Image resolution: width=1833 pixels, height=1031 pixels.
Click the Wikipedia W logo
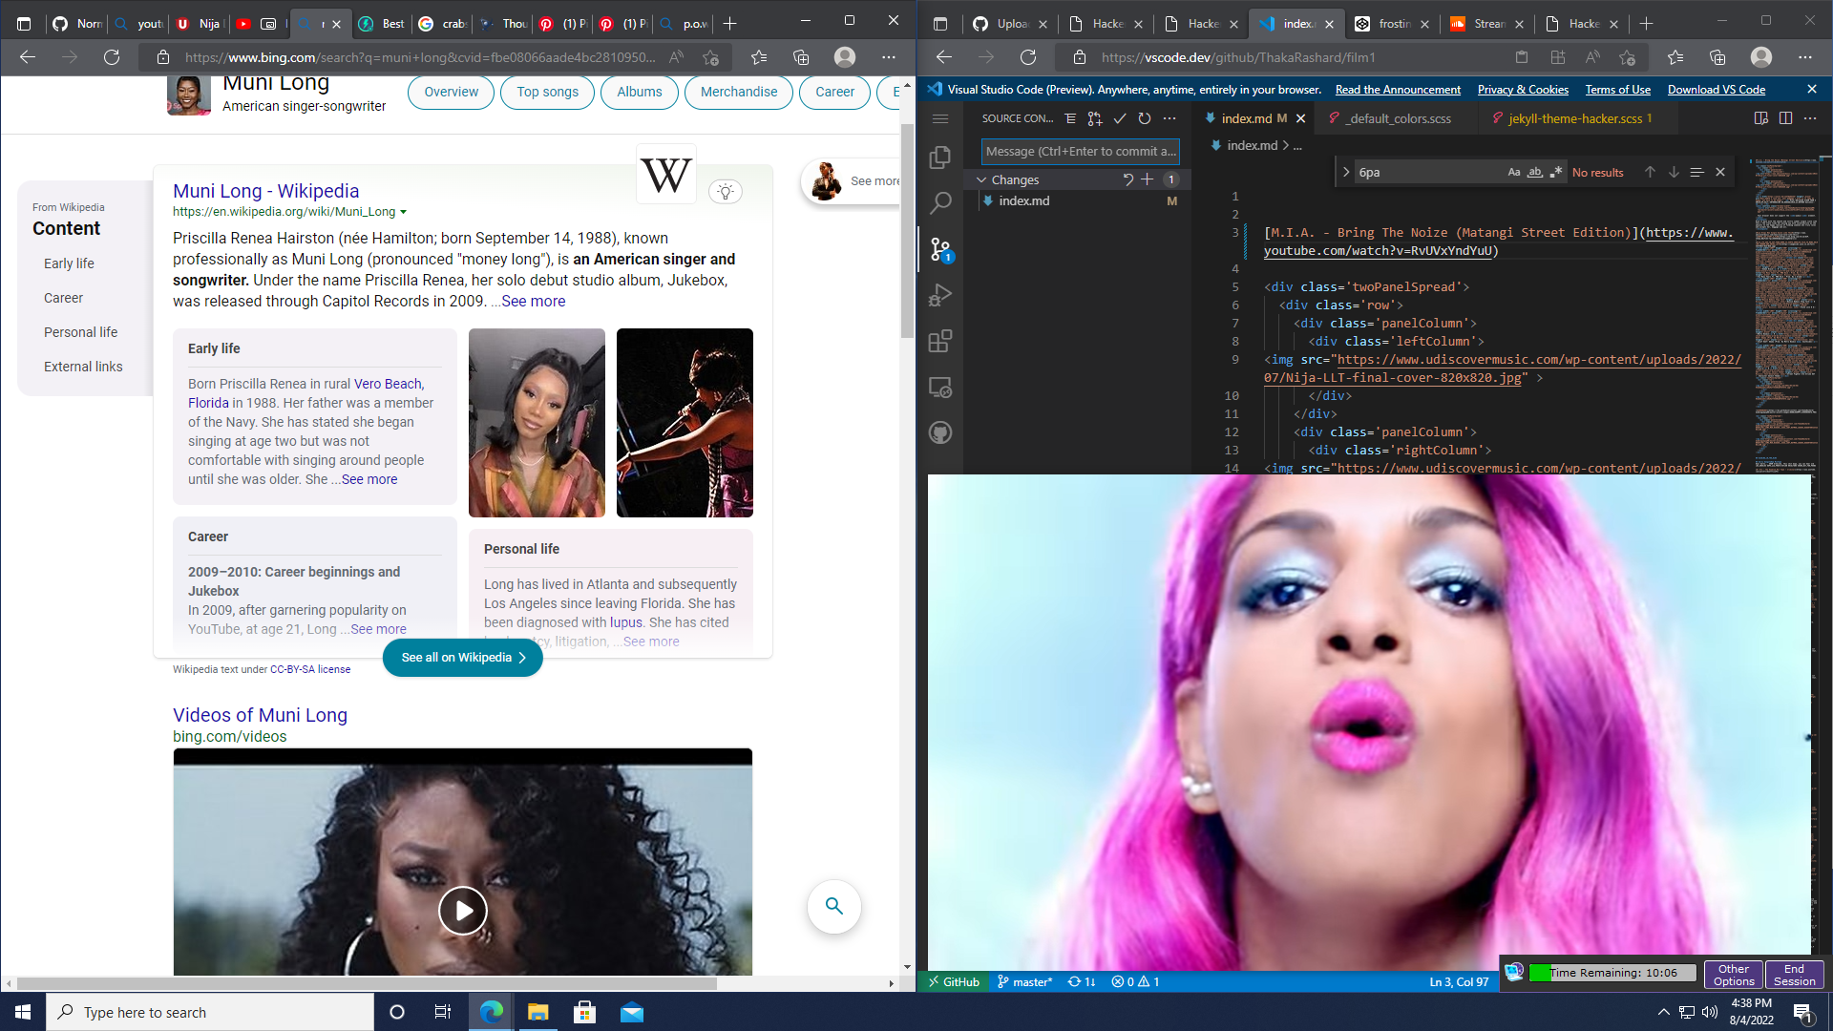point(666,175)
